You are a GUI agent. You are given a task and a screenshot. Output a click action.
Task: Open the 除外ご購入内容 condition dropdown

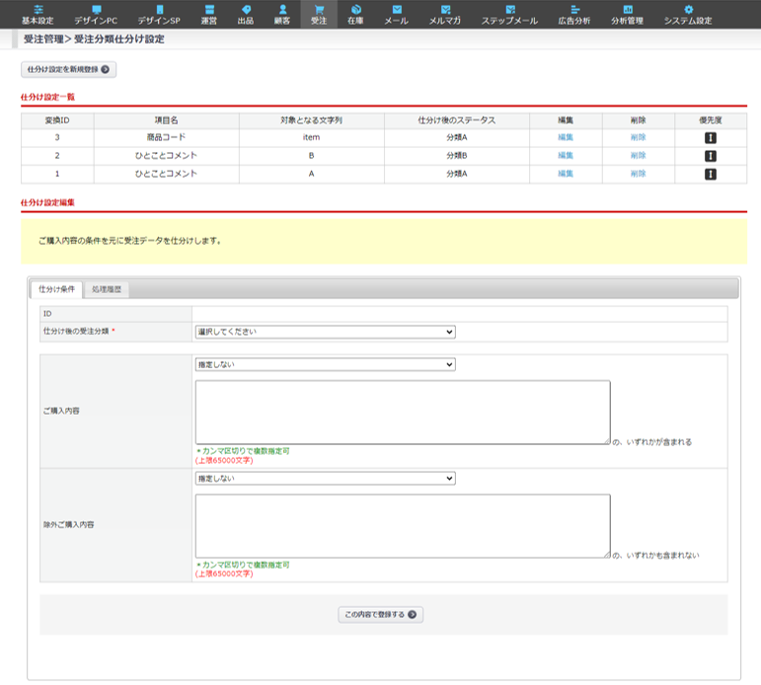325,478
